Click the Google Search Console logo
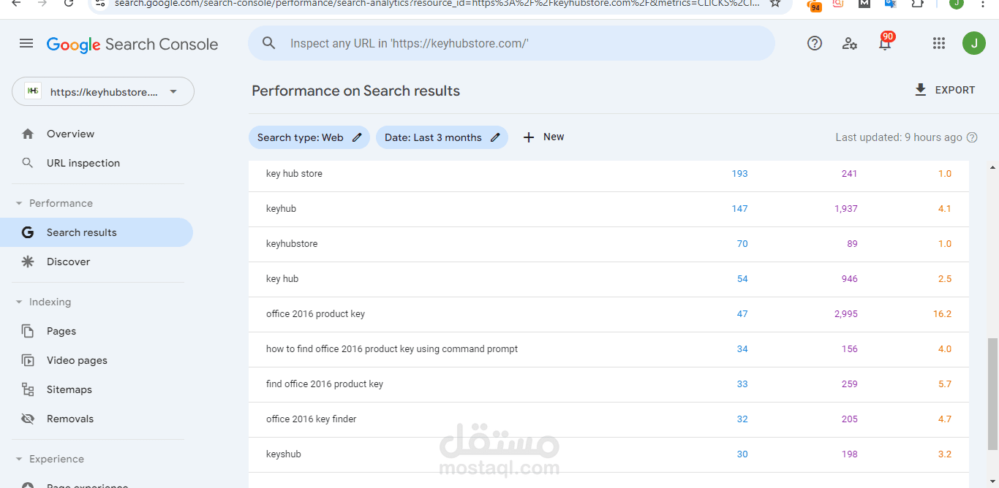Image resolution: width=999 pixels, height=488 pixels. (132, 44)
